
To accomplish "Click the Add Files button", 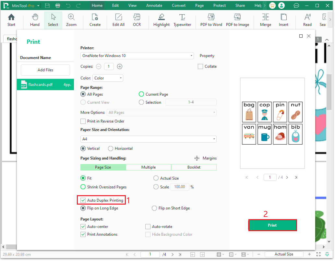I will 45,70.
